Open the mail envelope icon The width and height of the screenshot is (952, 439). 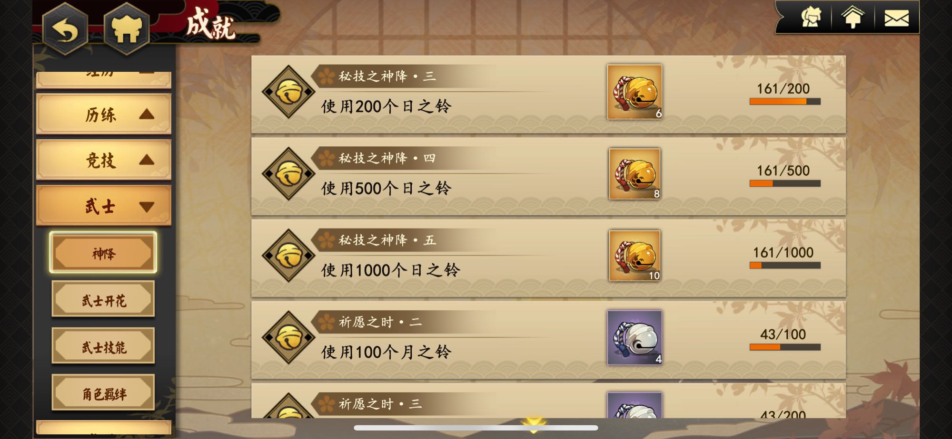tap(896, 18)
